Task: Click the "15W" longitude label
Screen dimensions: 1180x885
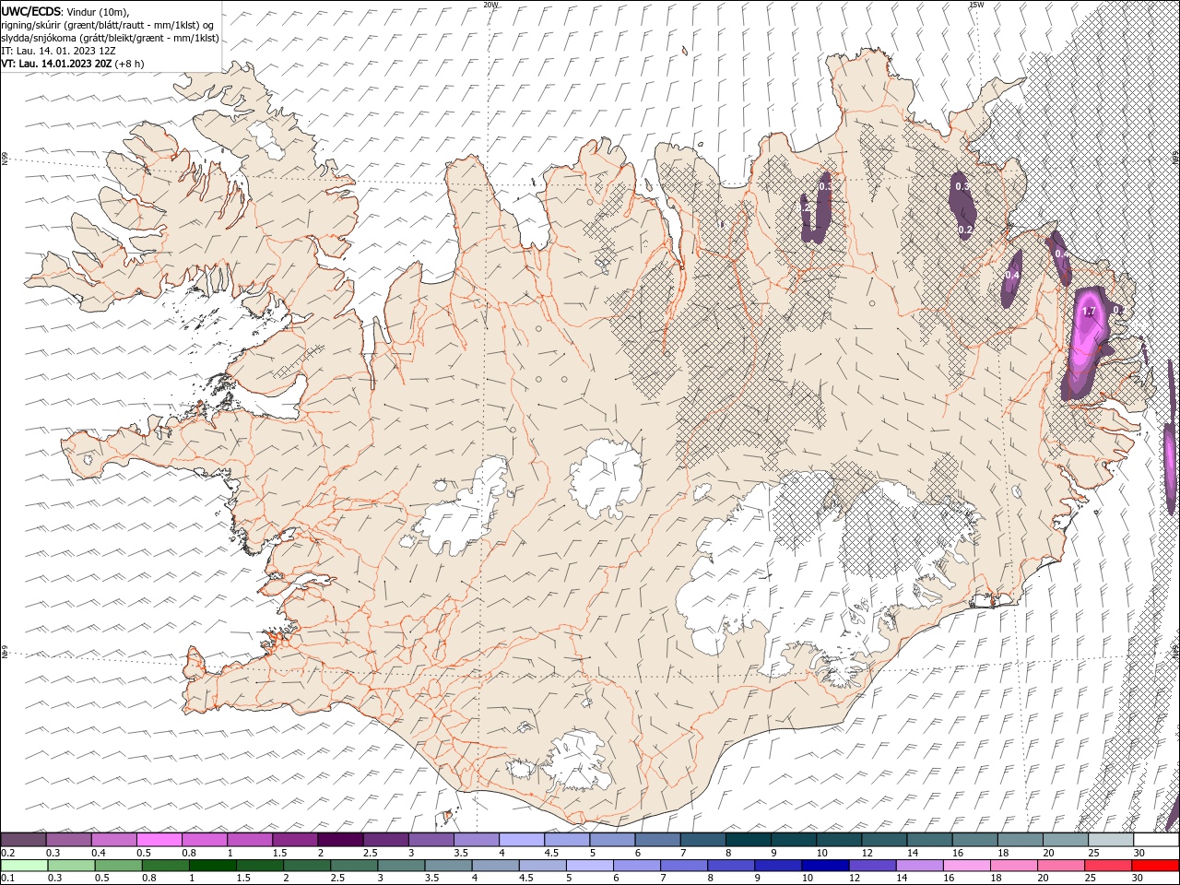Action: (976, 5)
